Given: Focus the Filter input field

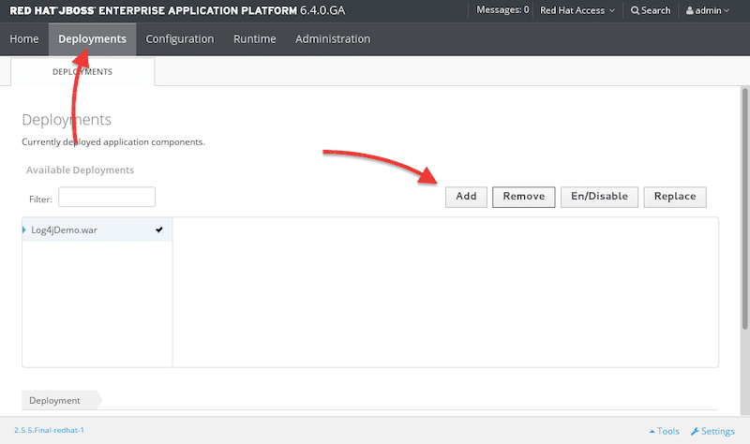Looking at the screenshot, I should [107, 197].
